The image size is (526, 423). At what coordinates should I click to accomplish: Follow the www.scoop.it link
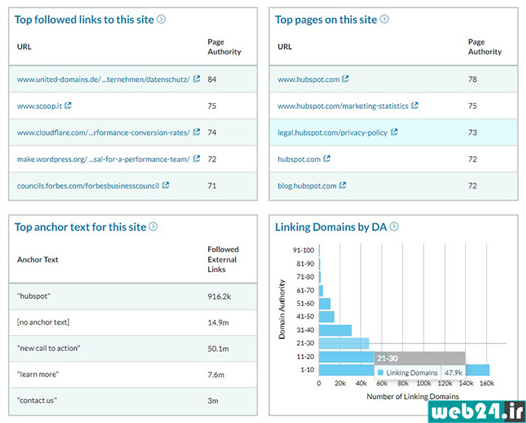[x=40, y=106]
